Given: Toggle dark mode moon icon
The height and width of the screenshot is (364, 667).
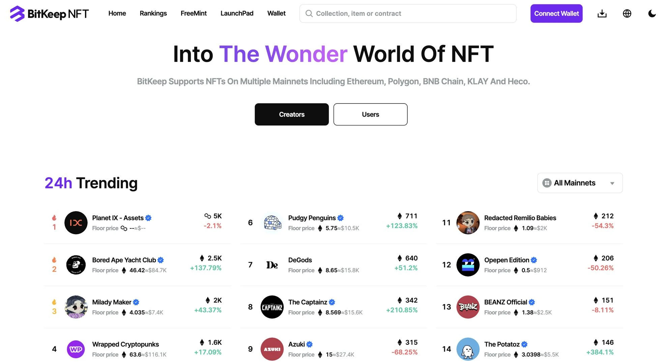Looking at the screenshot, I should pos(652,13).
